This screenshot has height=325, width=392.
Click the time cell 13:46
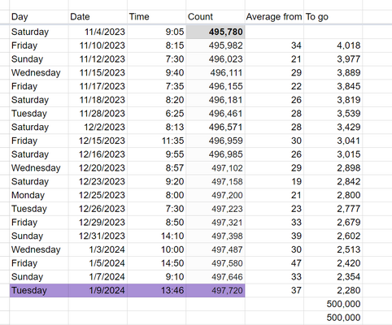156,291
